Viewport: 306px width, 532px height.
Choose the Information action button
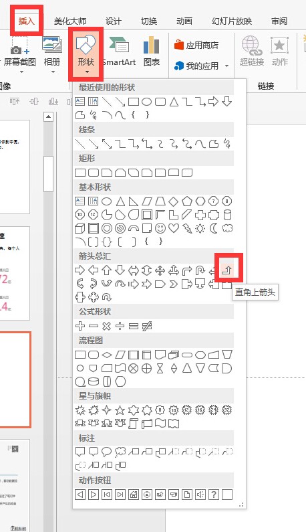click(147, 495)
